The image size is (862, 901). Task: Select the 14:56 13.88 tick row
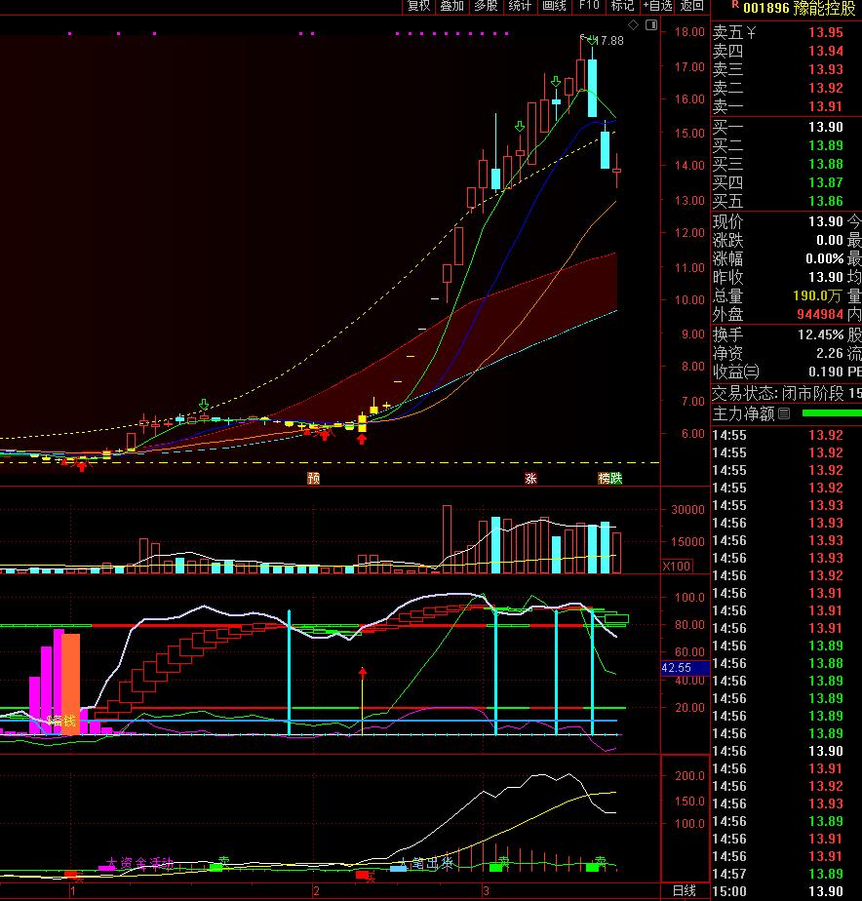pyautogui.click(x=778, y=663)
